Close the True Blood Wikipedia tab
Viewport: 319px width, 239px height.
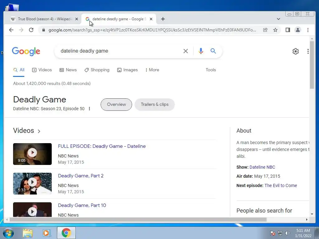tap(77, 19)
